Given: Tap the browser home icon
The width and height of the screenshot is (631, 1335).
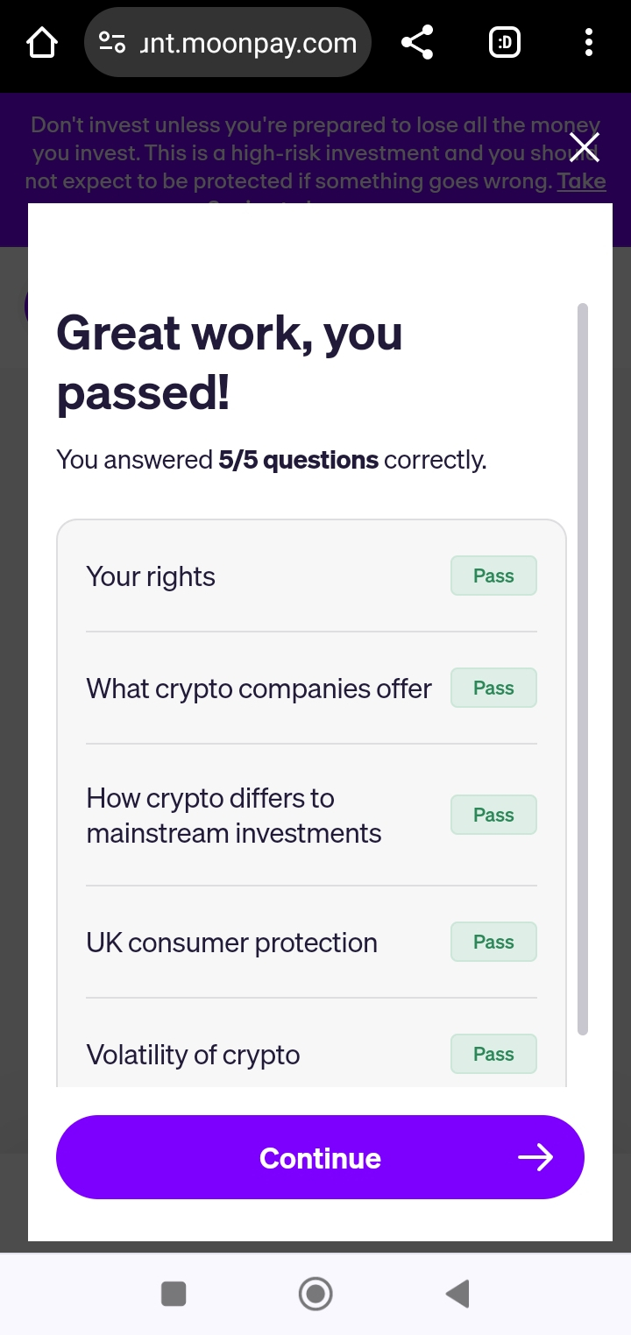Looking at the screenshot, I should pos(42,43).
